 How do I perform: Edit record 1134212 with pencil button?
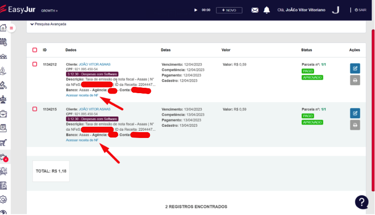(x=355, y=69)
